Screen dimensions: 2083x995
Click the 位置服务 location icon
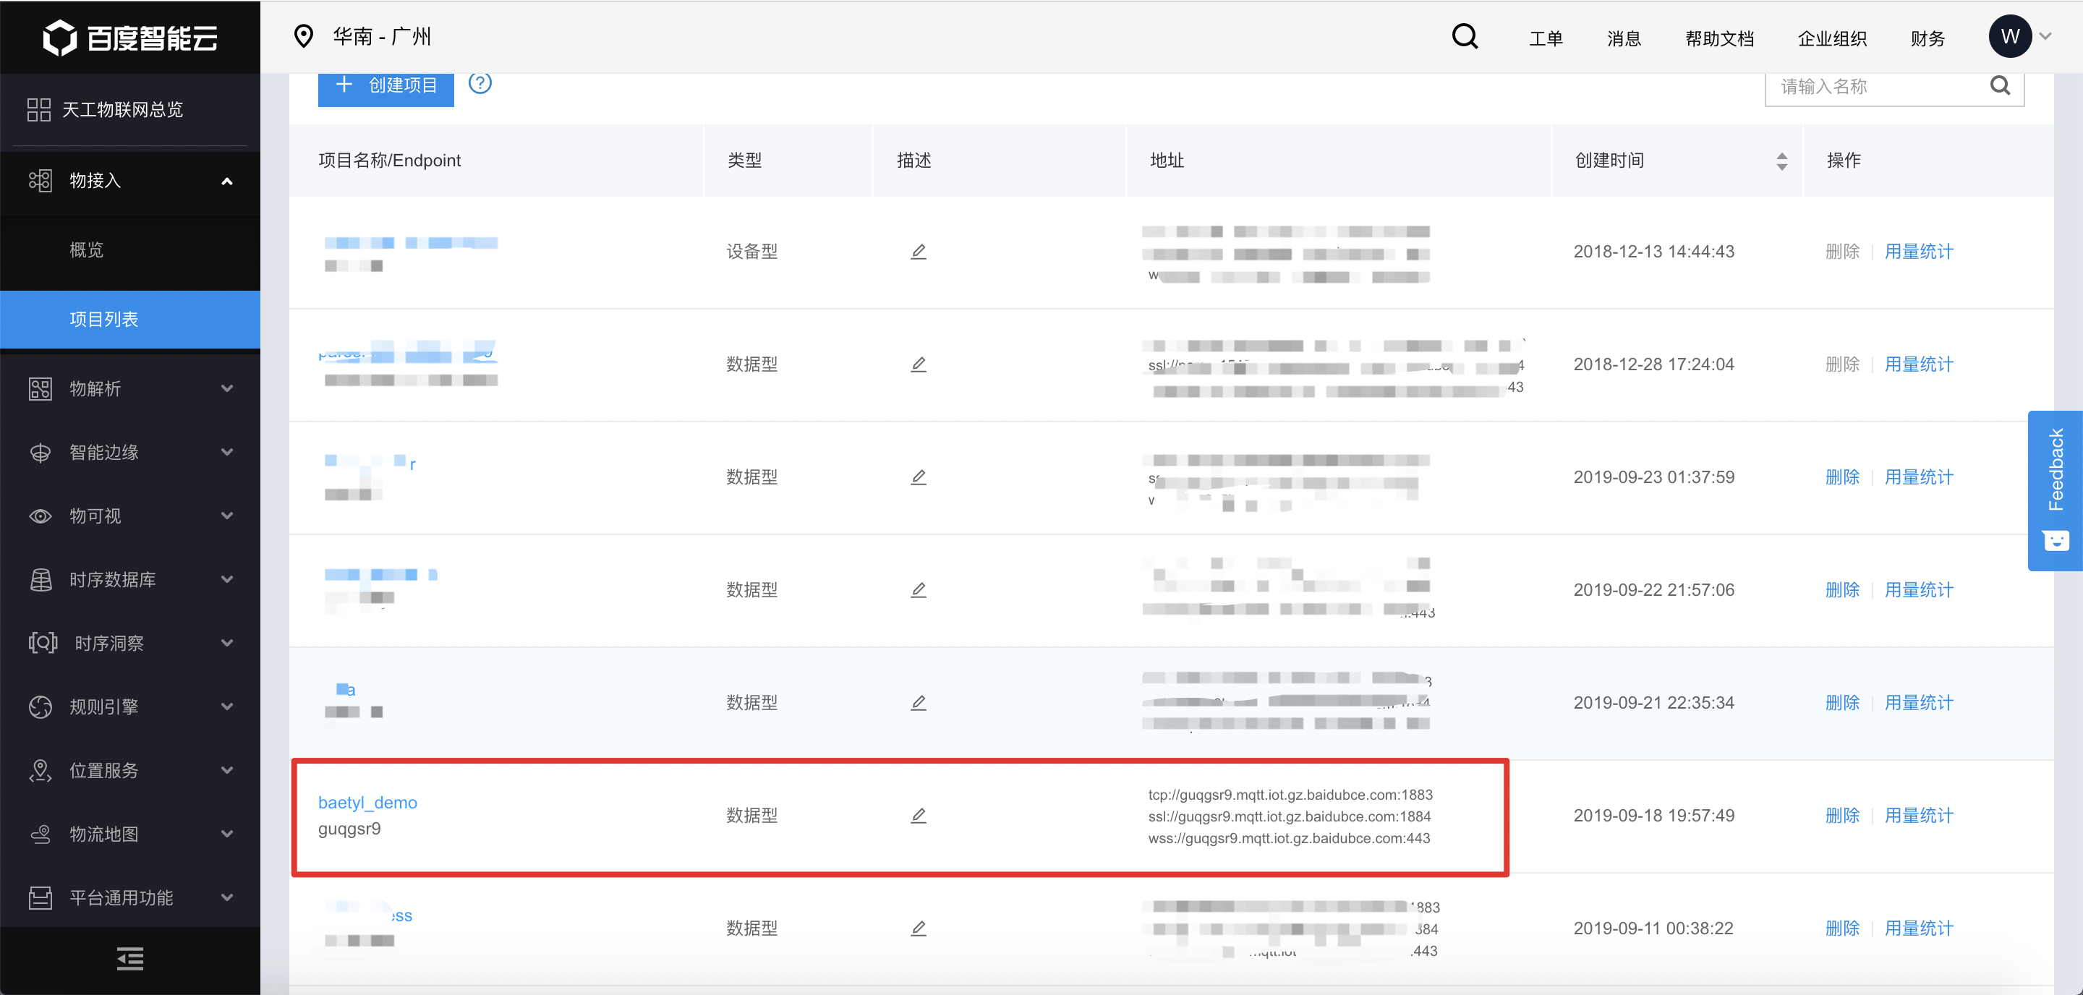click(x=41, y=770)
